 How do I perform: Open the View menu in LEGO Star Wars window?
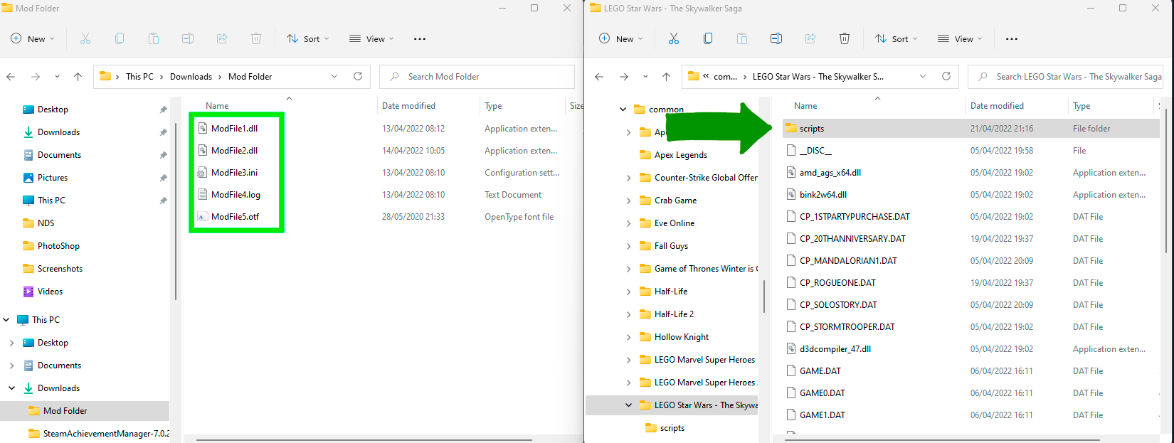960,39
